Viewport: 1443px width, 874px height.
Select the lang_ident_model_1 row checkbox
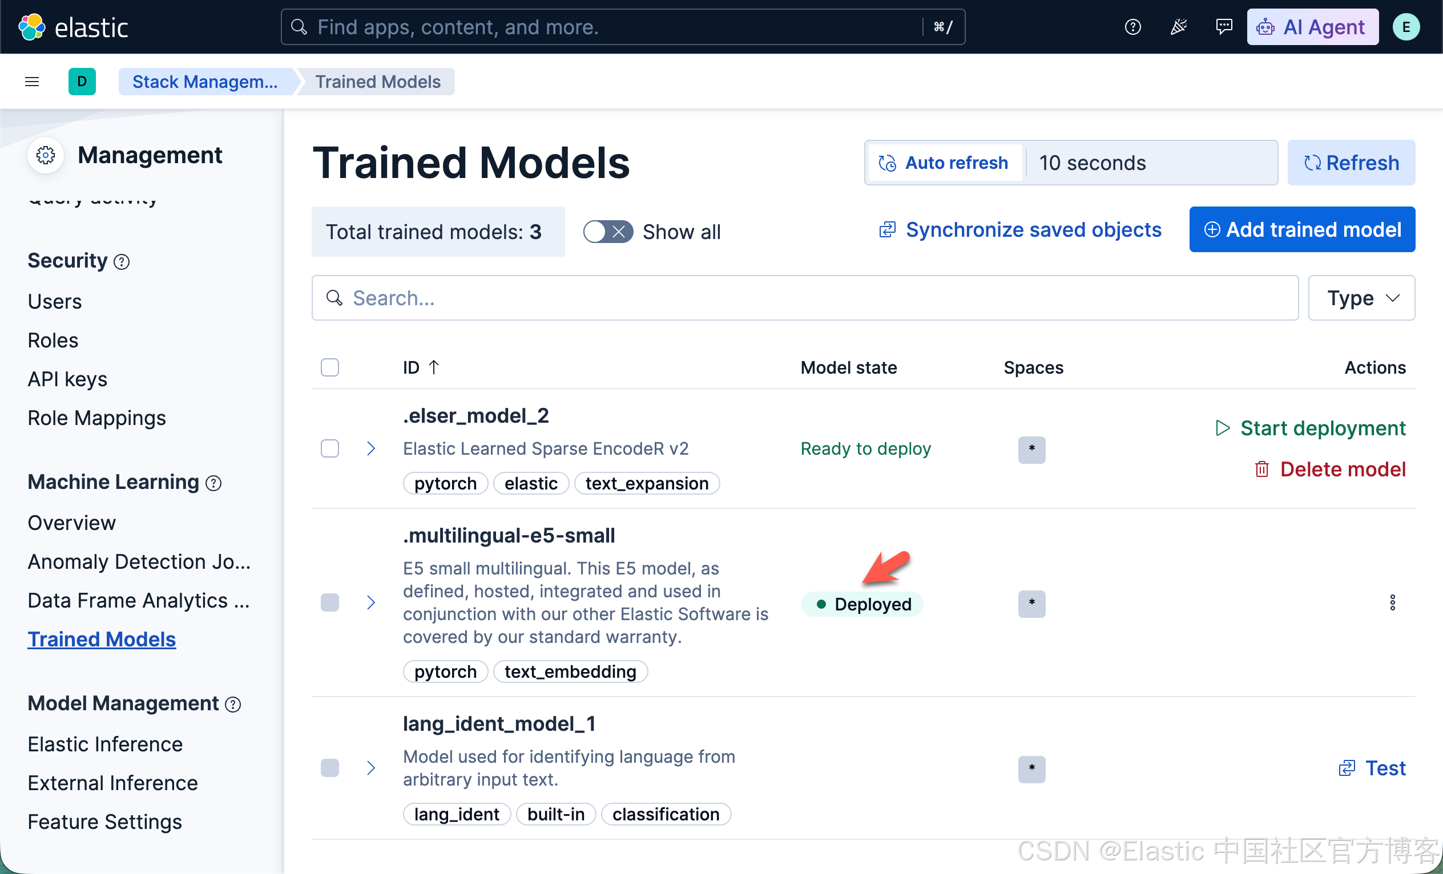(x=330, y=767)
